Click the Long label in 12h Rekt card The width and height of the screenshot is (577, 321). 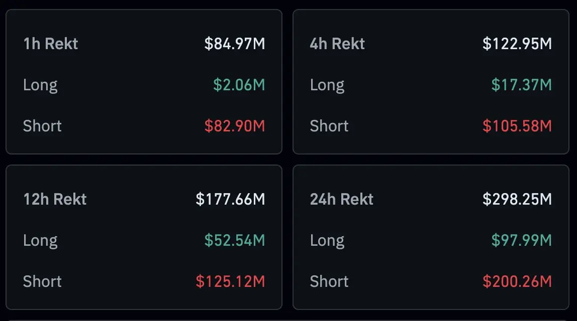(40, 240)
